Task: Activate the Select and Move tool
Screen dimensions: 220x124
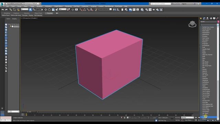Action: click(x=46, y=10)
